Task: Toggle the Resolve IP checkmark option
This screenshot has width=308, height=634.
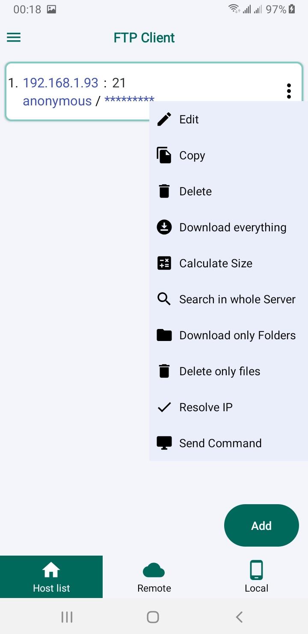Action: point(228,407)
